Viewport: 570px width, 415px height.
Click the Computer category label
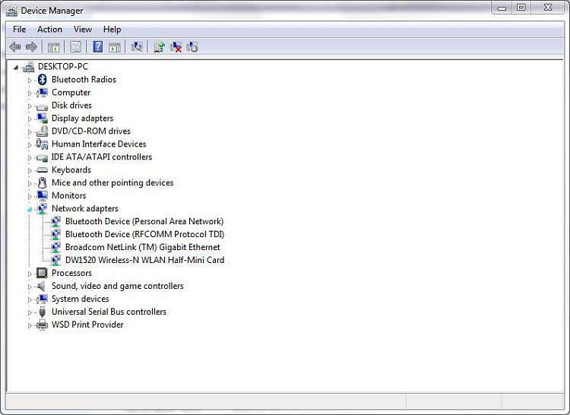71,92
